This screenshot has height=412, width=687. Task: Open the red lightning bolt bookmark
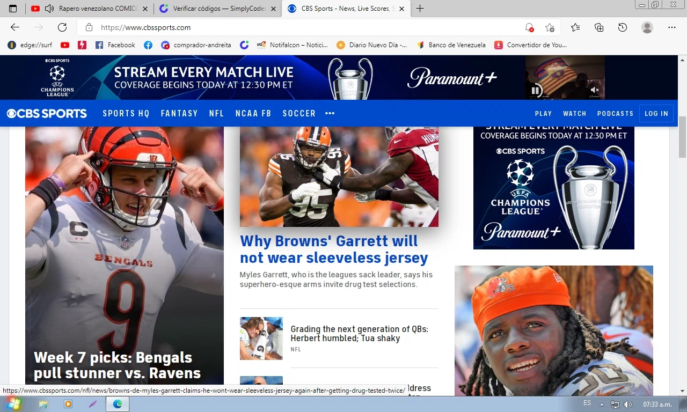click(82, 45)
